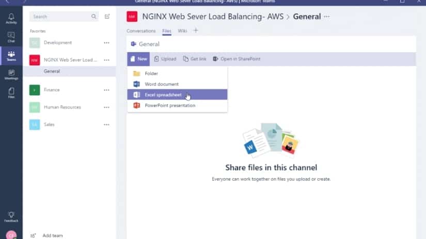426x239 pixels.
Task: Click the Human Resources team avatar
Action: coord(35,107)
